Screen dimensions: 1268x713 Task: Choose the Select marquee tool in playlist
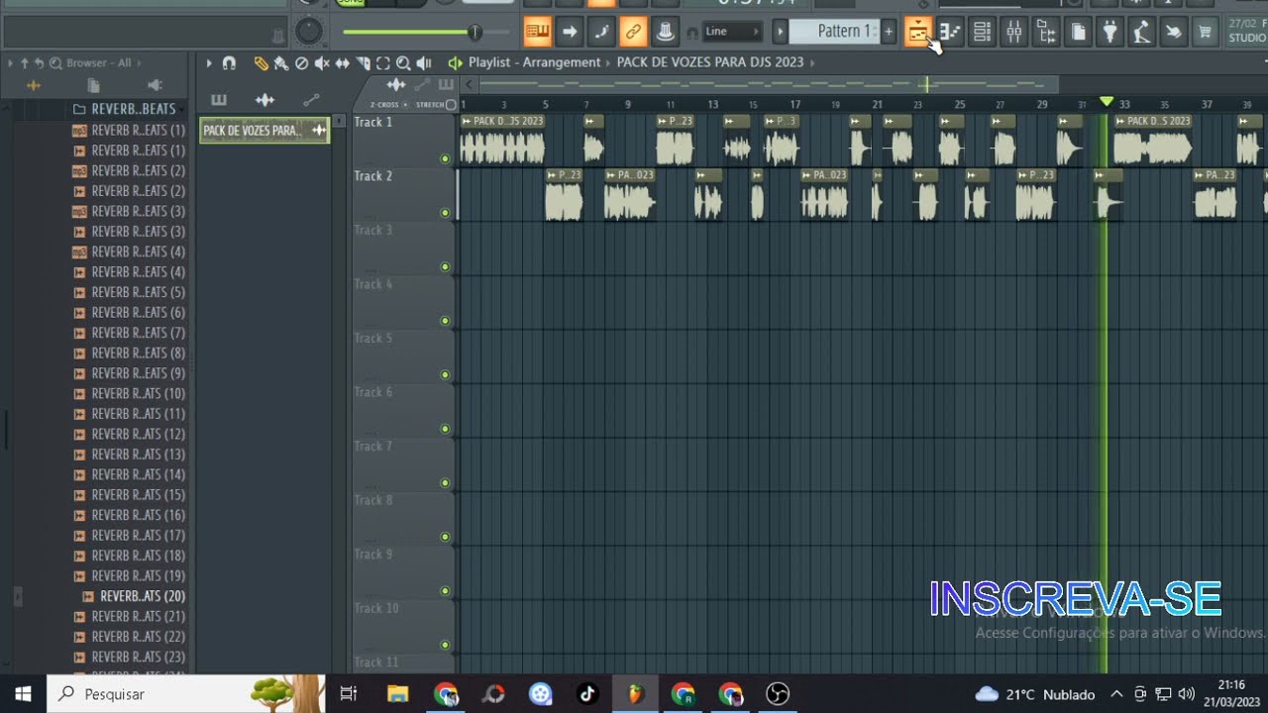(x=383, y=62)
